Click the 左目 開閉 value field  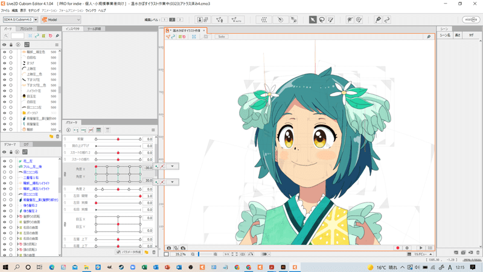coord(149,196)
